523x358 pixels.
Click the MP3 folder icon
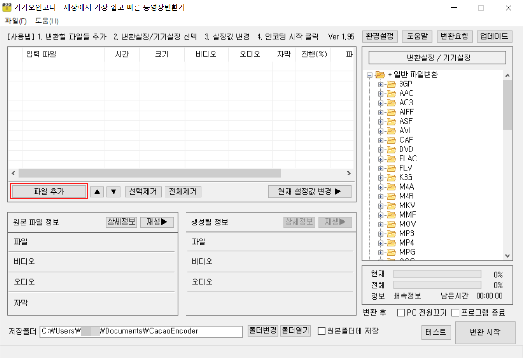pyautogui.click(x=391, y=233)
